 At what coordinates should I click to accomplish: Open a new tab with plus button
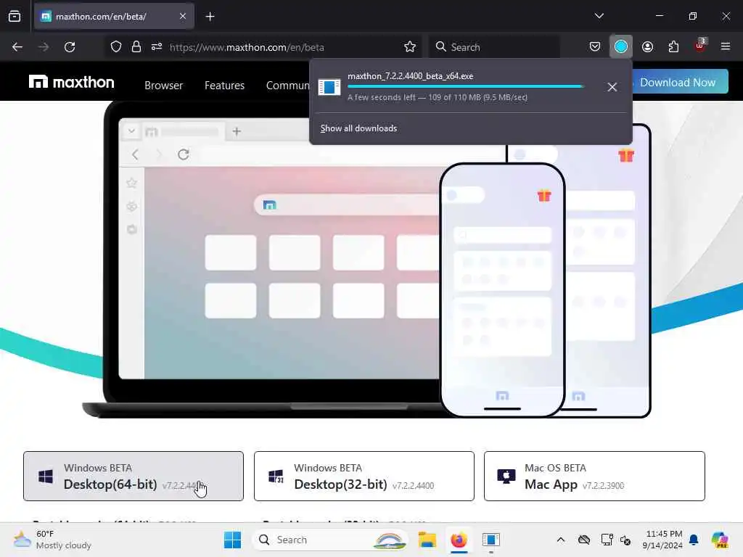click(210, 17)
